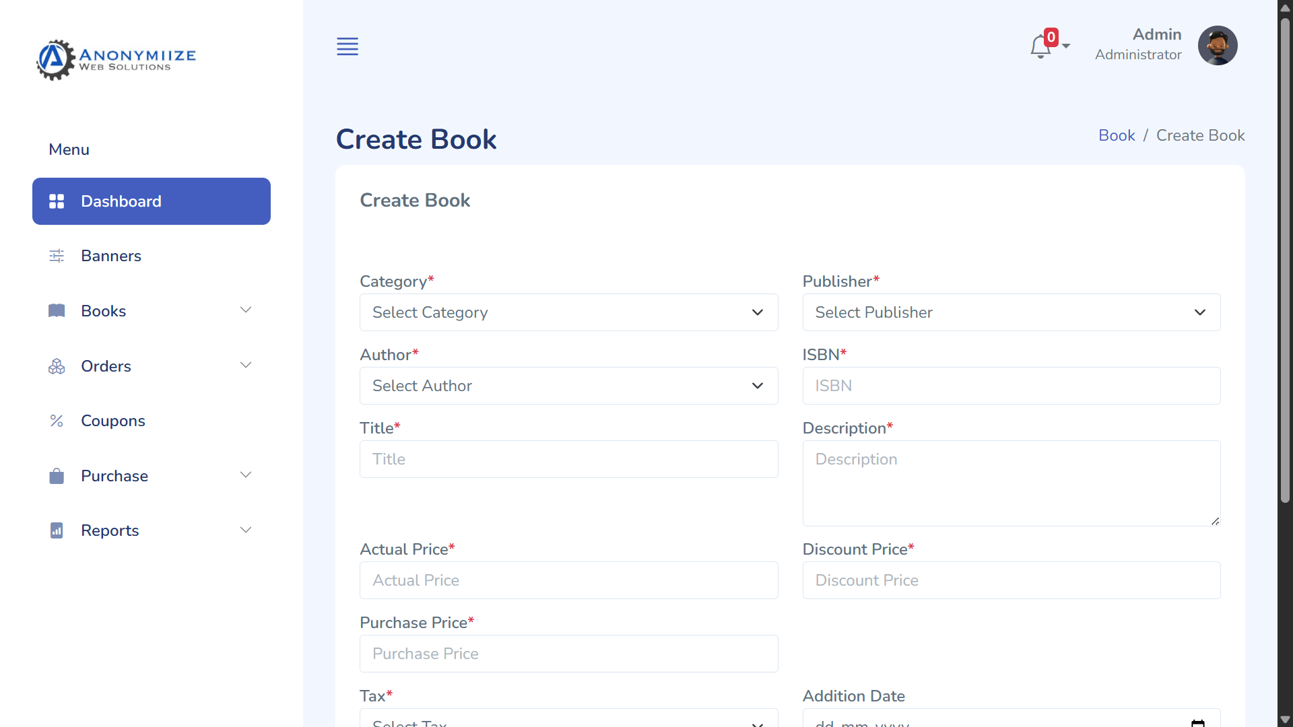Open the Orders menu item

tap(152, 366)
